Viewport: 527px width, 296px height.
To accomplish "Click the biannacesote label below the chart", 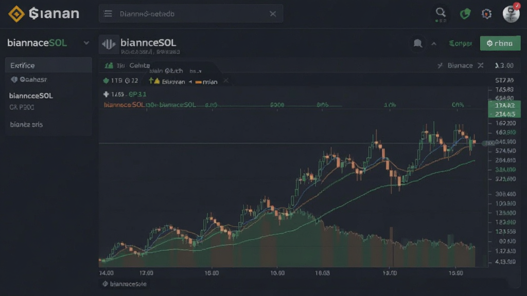I will coord(128,284).
